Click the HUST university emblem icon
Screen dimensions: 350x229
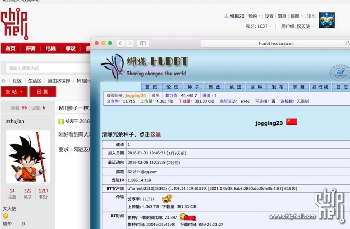[x=340, y=73]
